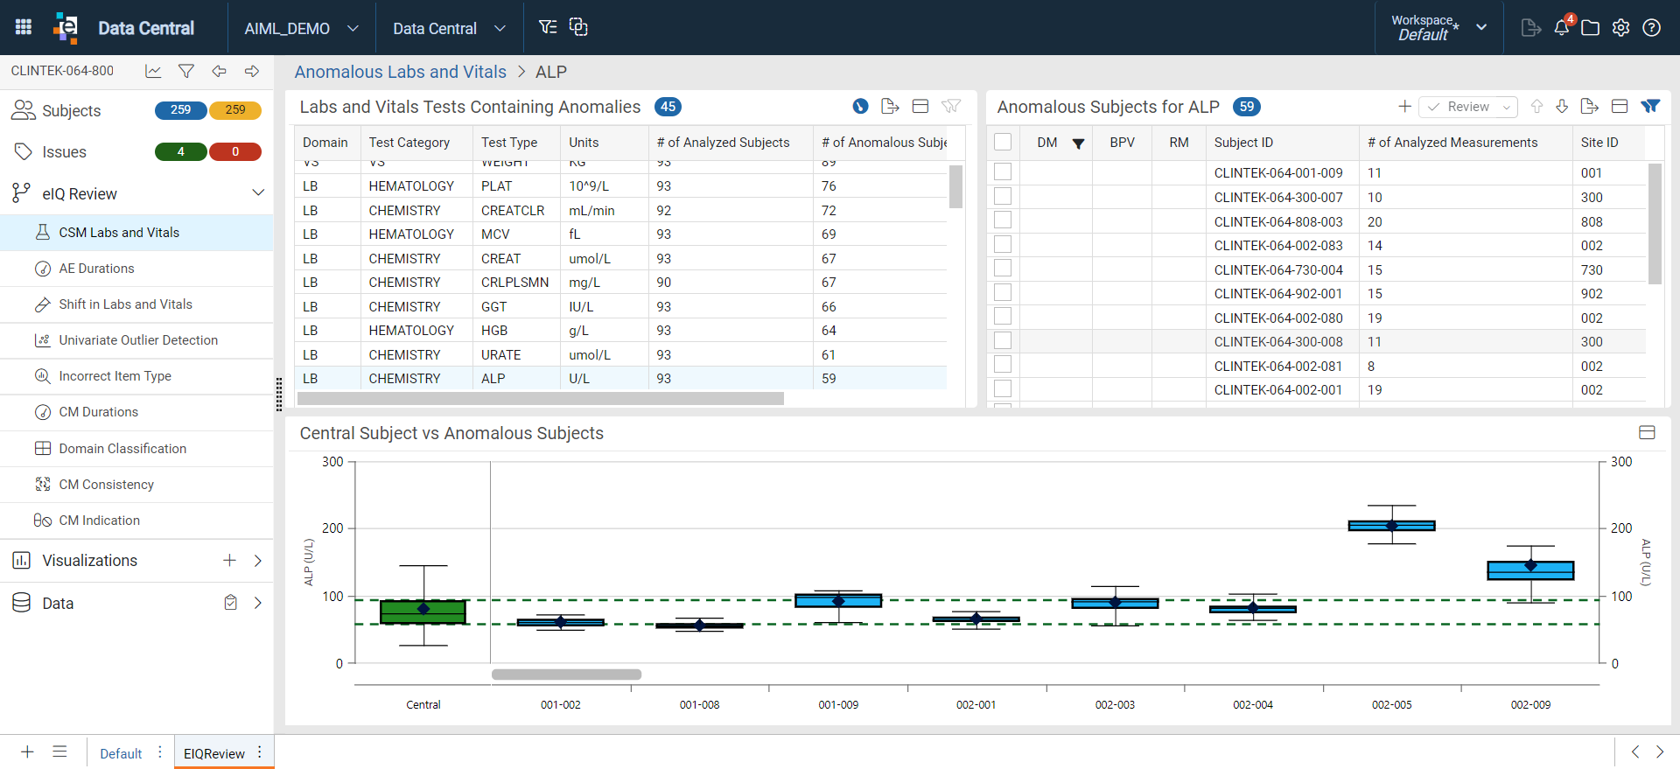Open the Subjects item in sidebar
This screenshot has height=769, width=1680.
pos(72,110)
